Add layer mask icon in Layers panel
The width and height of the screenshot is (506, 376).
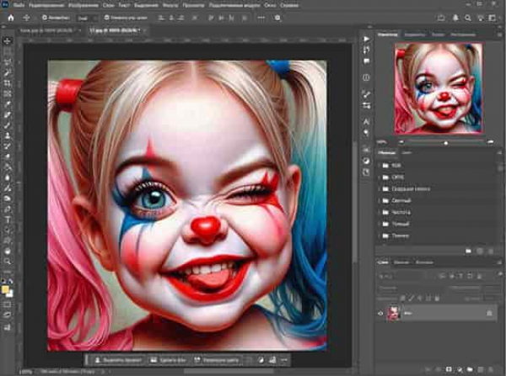[x=449, y=369]
